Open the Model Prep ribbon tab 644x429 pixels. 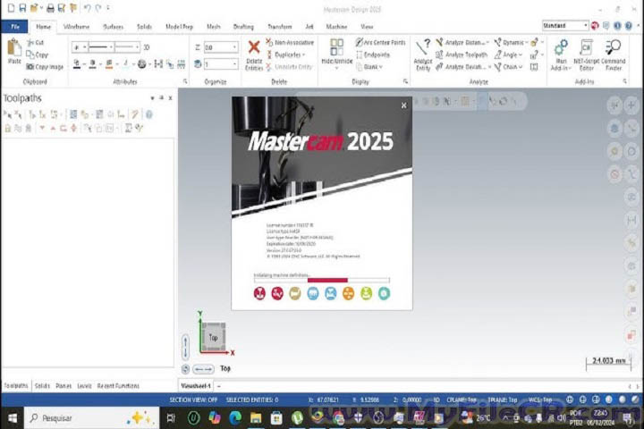point(179,27)
